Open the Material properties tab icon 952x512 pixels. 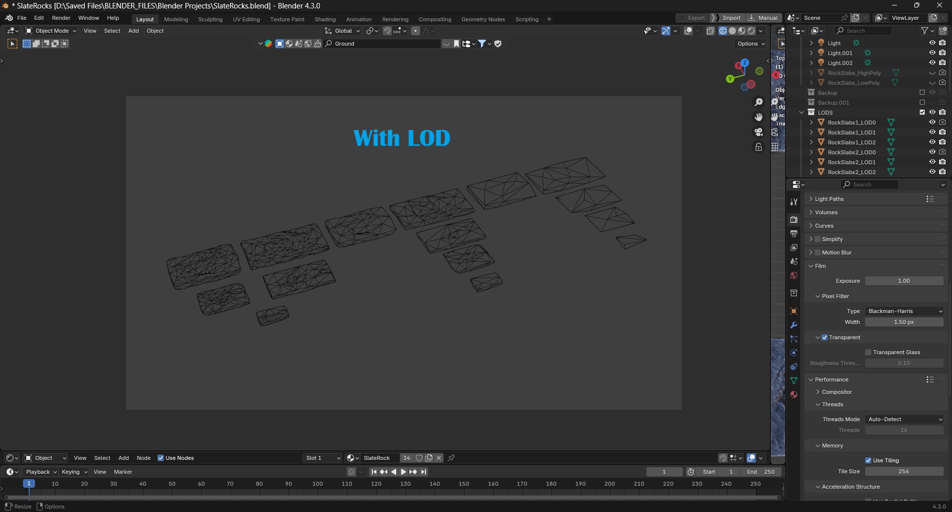[794, 394]
